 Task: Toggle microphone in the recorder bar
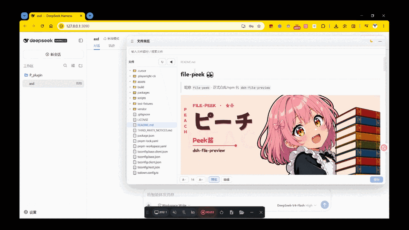(x=184, y=212)
